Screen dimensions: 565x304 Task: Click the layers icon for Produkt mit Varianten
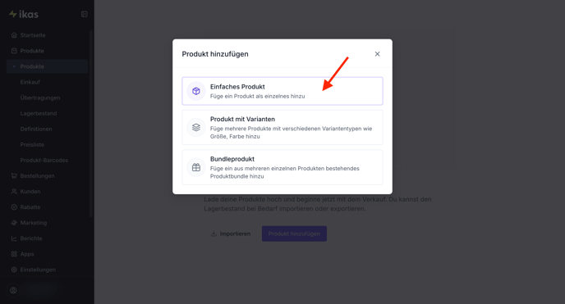196,128
